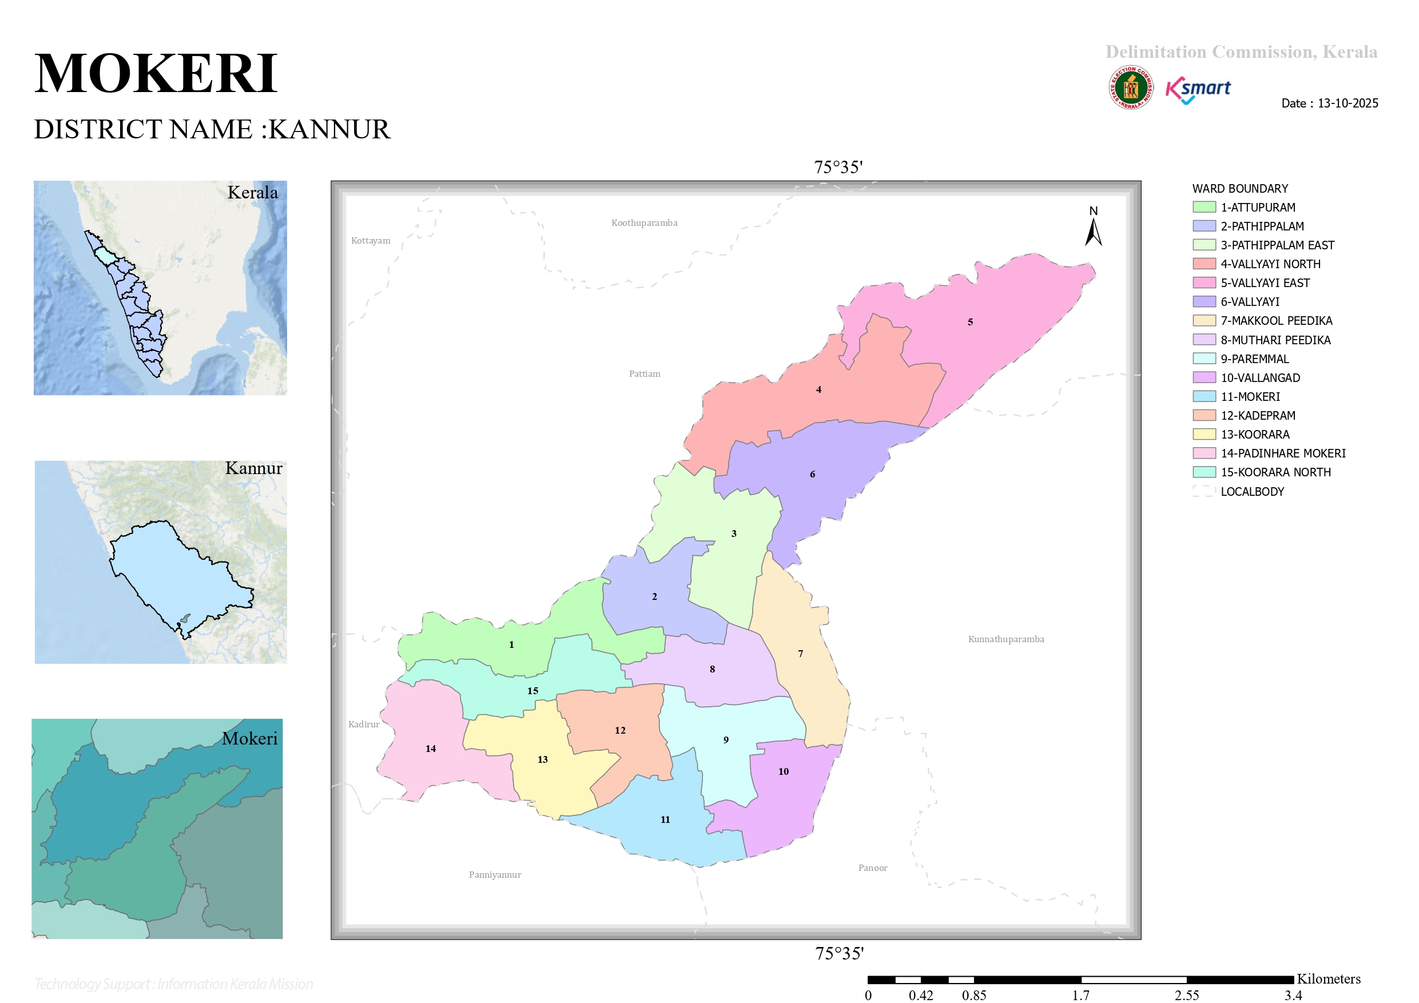Click ward number 2 on the map
The image size is (1419, 1003).
[654, 596]
